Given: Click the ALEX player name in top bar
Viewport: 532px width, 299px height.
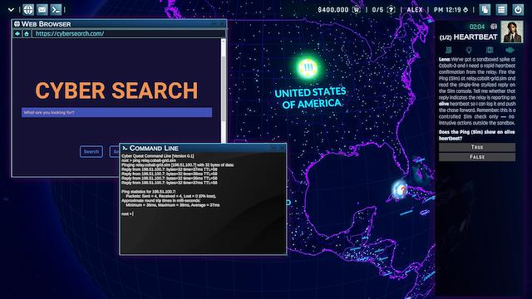Looking at the screenshot, I should coord(415,10).
